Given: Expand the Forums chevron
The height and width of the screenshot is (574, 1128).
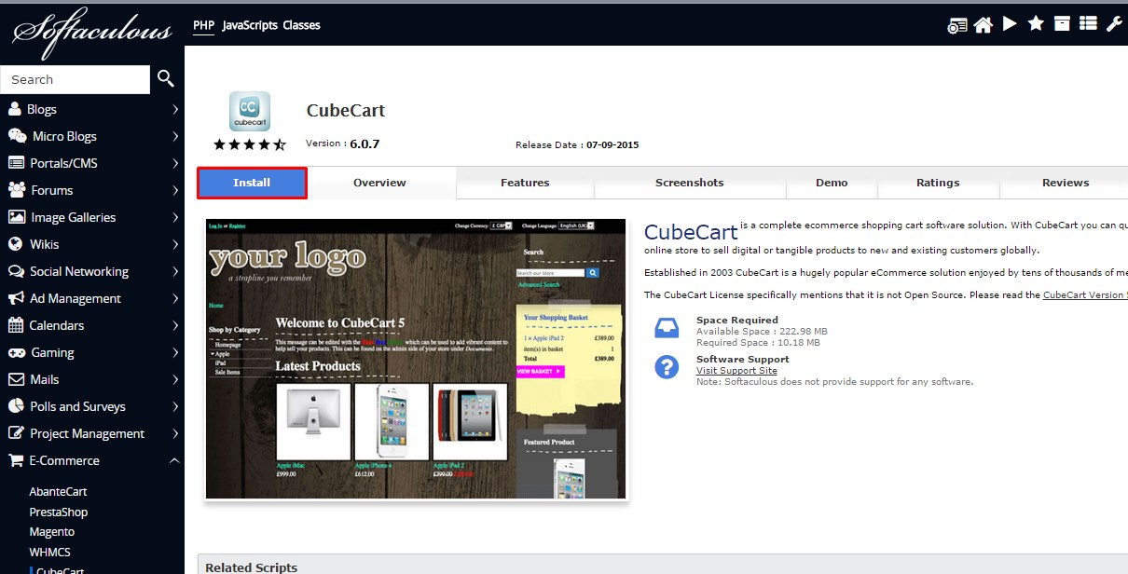Looking at the screenshot, I should [175, 190].
